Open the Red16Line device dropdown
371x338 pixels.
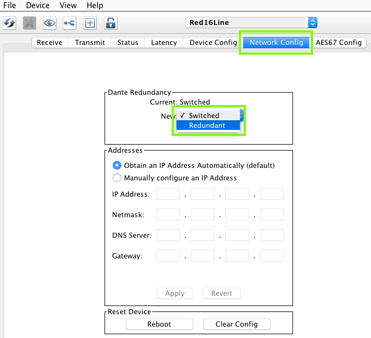point(251,22)
